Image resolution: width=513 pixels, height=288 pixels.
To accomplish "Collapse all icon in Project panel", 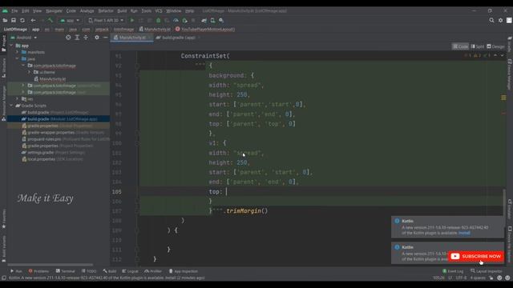I will click(x=86, y=38).
